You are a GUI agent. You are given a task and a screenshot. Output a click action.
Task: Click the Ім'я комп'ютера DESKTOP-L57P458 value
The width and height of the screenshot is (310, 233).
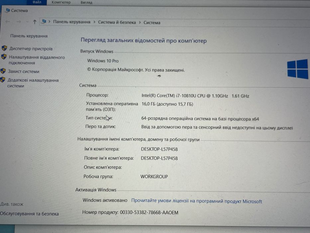tap(159, 149)
